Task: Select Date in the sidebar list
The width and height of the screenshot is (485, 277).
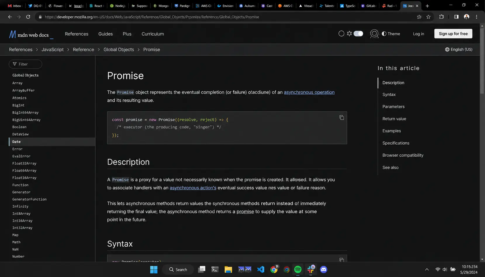Action: coord(52,142)
